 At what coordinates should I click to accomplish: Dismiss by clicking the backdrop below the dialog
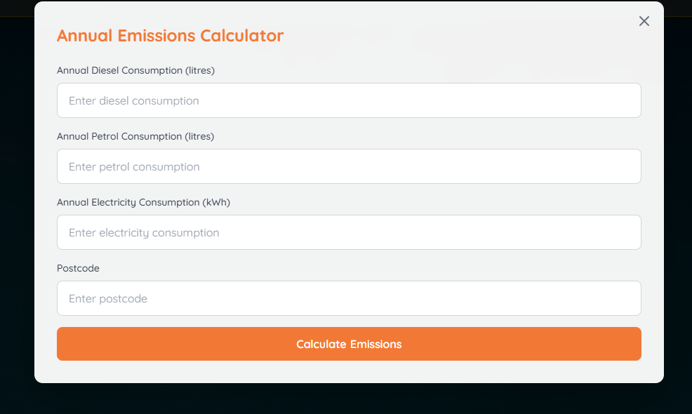pyautogui.click(x=349, y=399)
